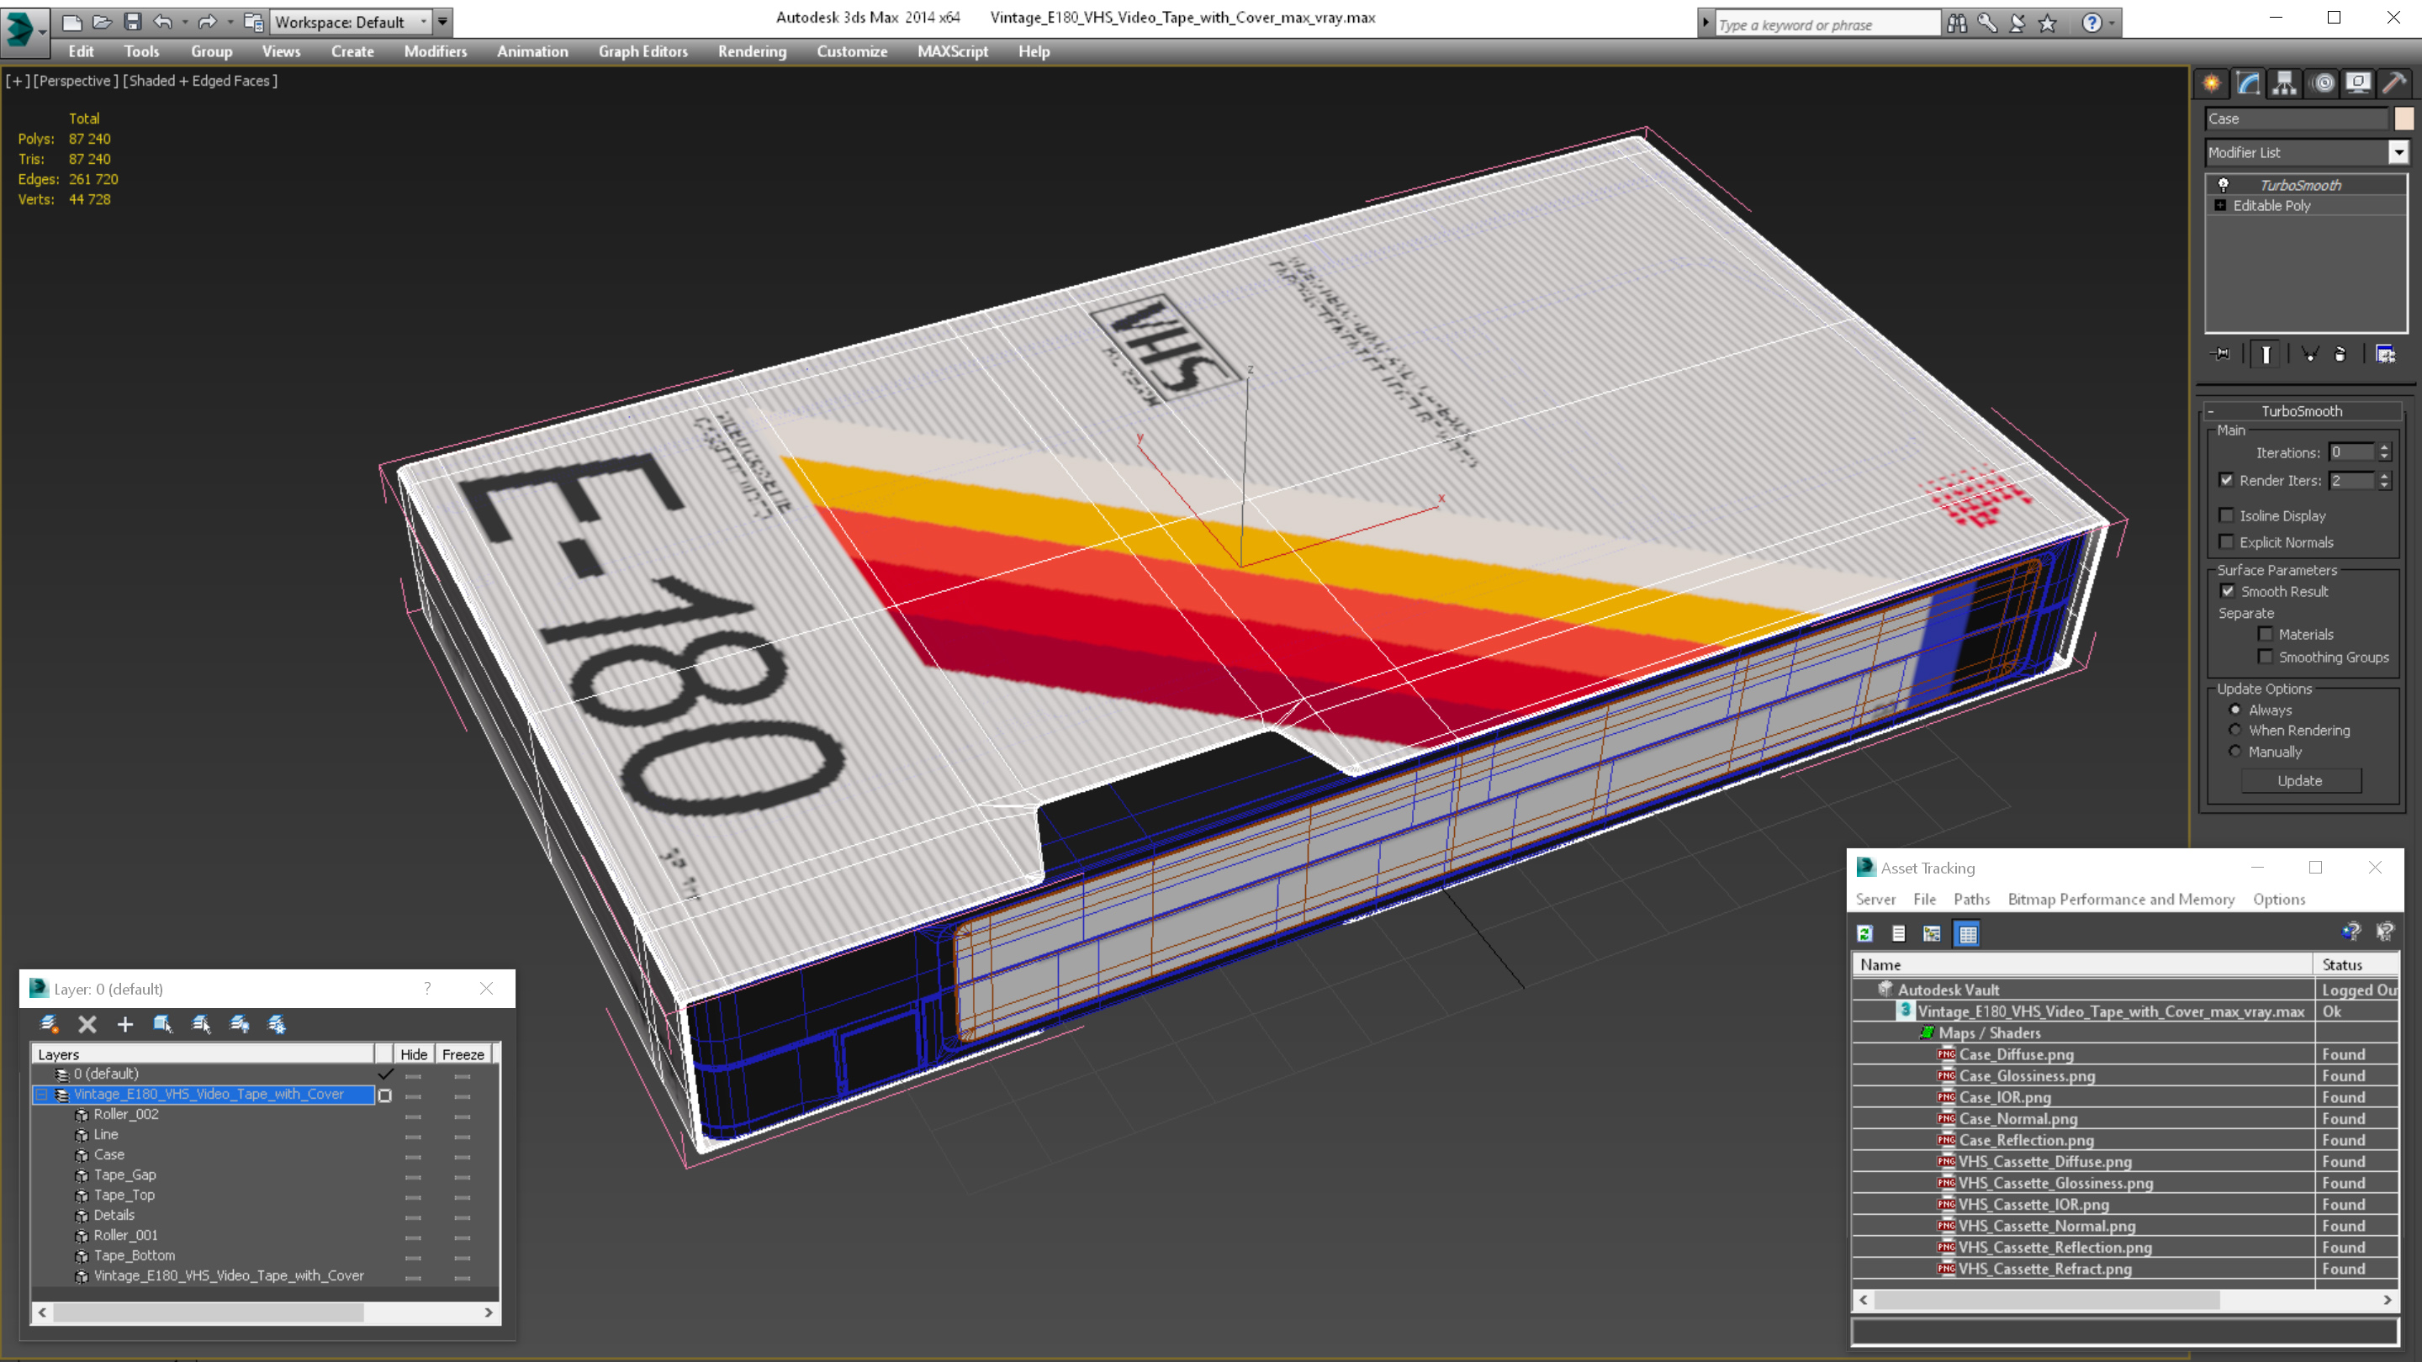Click the Case object color swatch
The width and height of the screenshot is (2422, 1362).
2403,119
